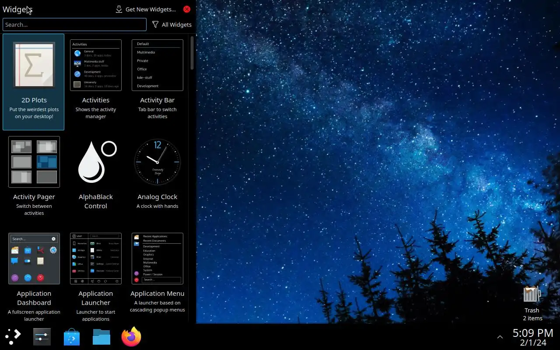Screen dimensions: 560x350
Task: Click the 'Application Launcher' widget title
Action: point(96,298)
